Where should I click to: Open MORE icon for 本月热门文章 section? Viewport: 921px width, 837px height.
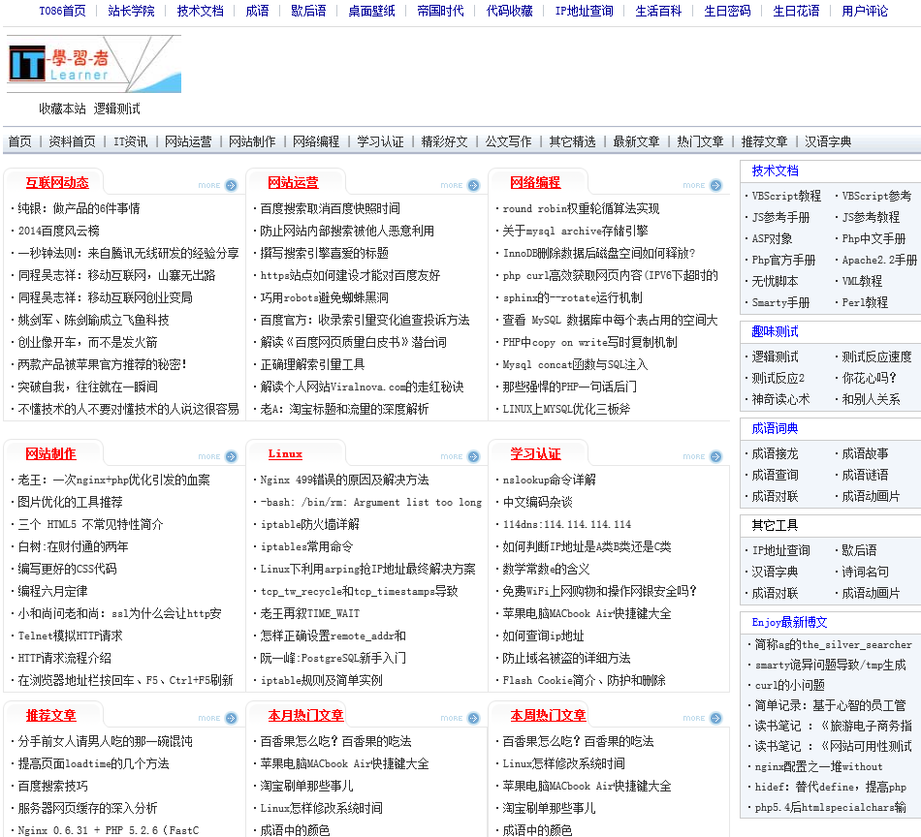pos(460,719)
